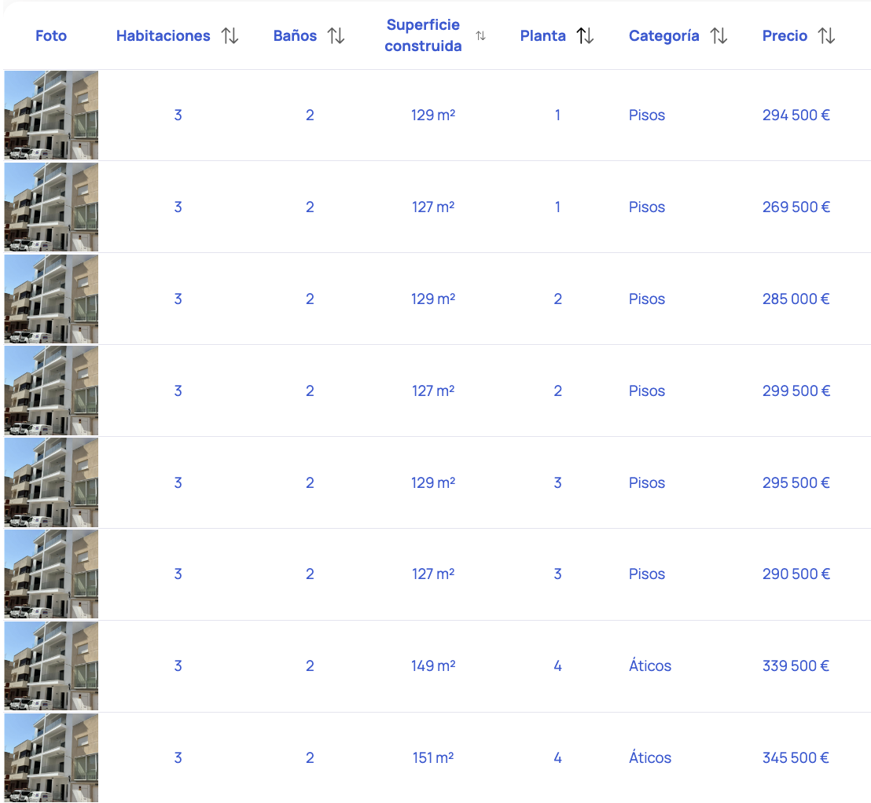This screenshot has width=871, height=803.
Task: Click Planta value 1 in 294 500 € row
Action: [557, 115]
